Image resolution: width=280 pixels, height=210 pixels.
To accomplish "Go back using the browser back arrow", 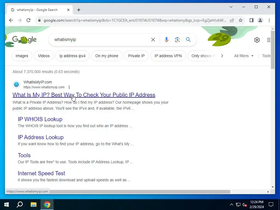I will [x=11, y=20].
